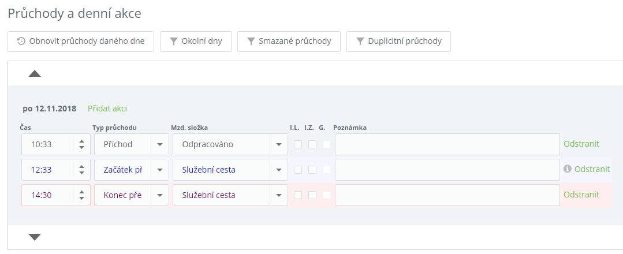
Task: Open Odpracováno wage component dropdown
Action: point(279,144)
